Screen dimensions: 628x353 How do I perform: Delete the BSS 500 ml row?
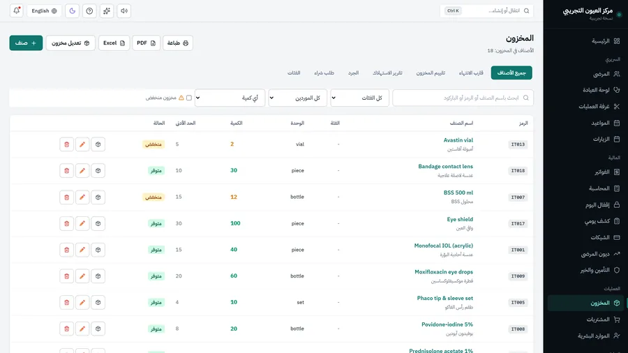click(x=66, y=197)
